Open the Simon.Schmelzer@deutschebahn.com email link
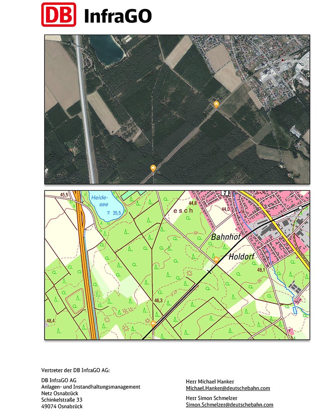329x411 pixels. click(x=228, y=404)
